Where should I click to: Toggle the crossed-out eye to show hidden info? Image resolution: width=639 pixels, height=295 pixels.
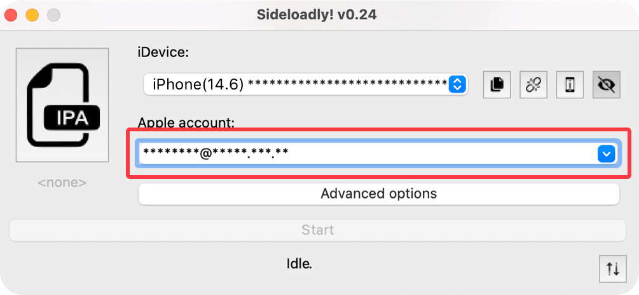pyautogui.click(x=607, y=84)
